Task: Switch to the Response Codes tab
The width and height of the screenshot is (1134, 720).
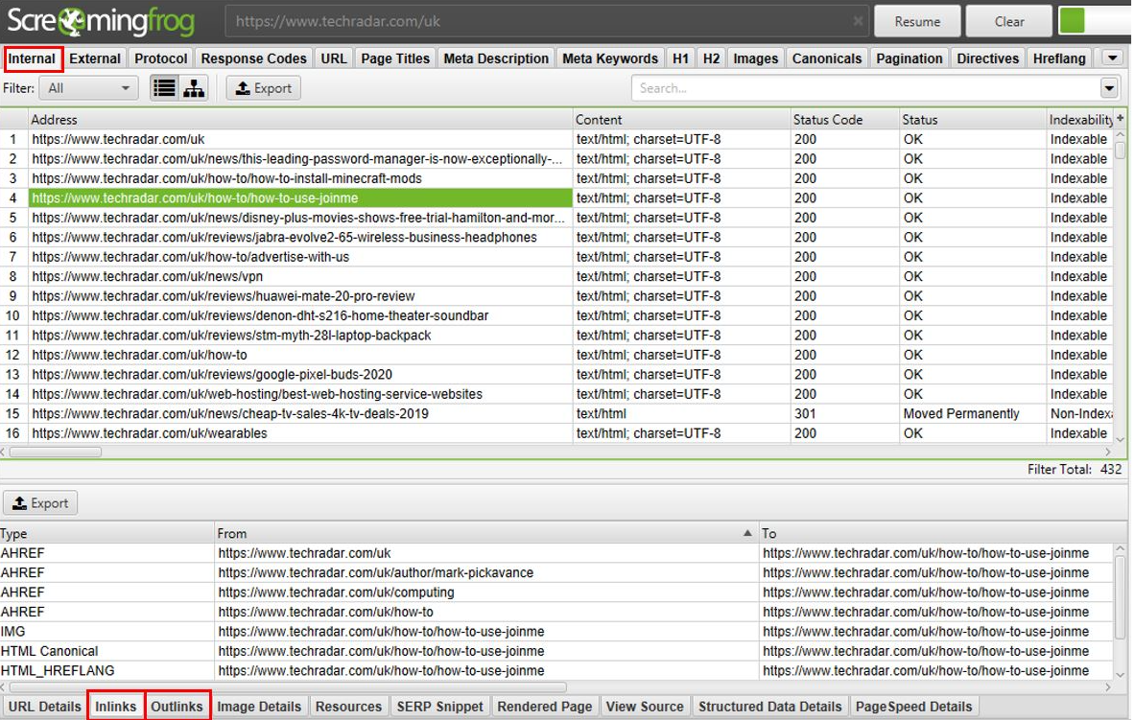Action: [253, 58]
